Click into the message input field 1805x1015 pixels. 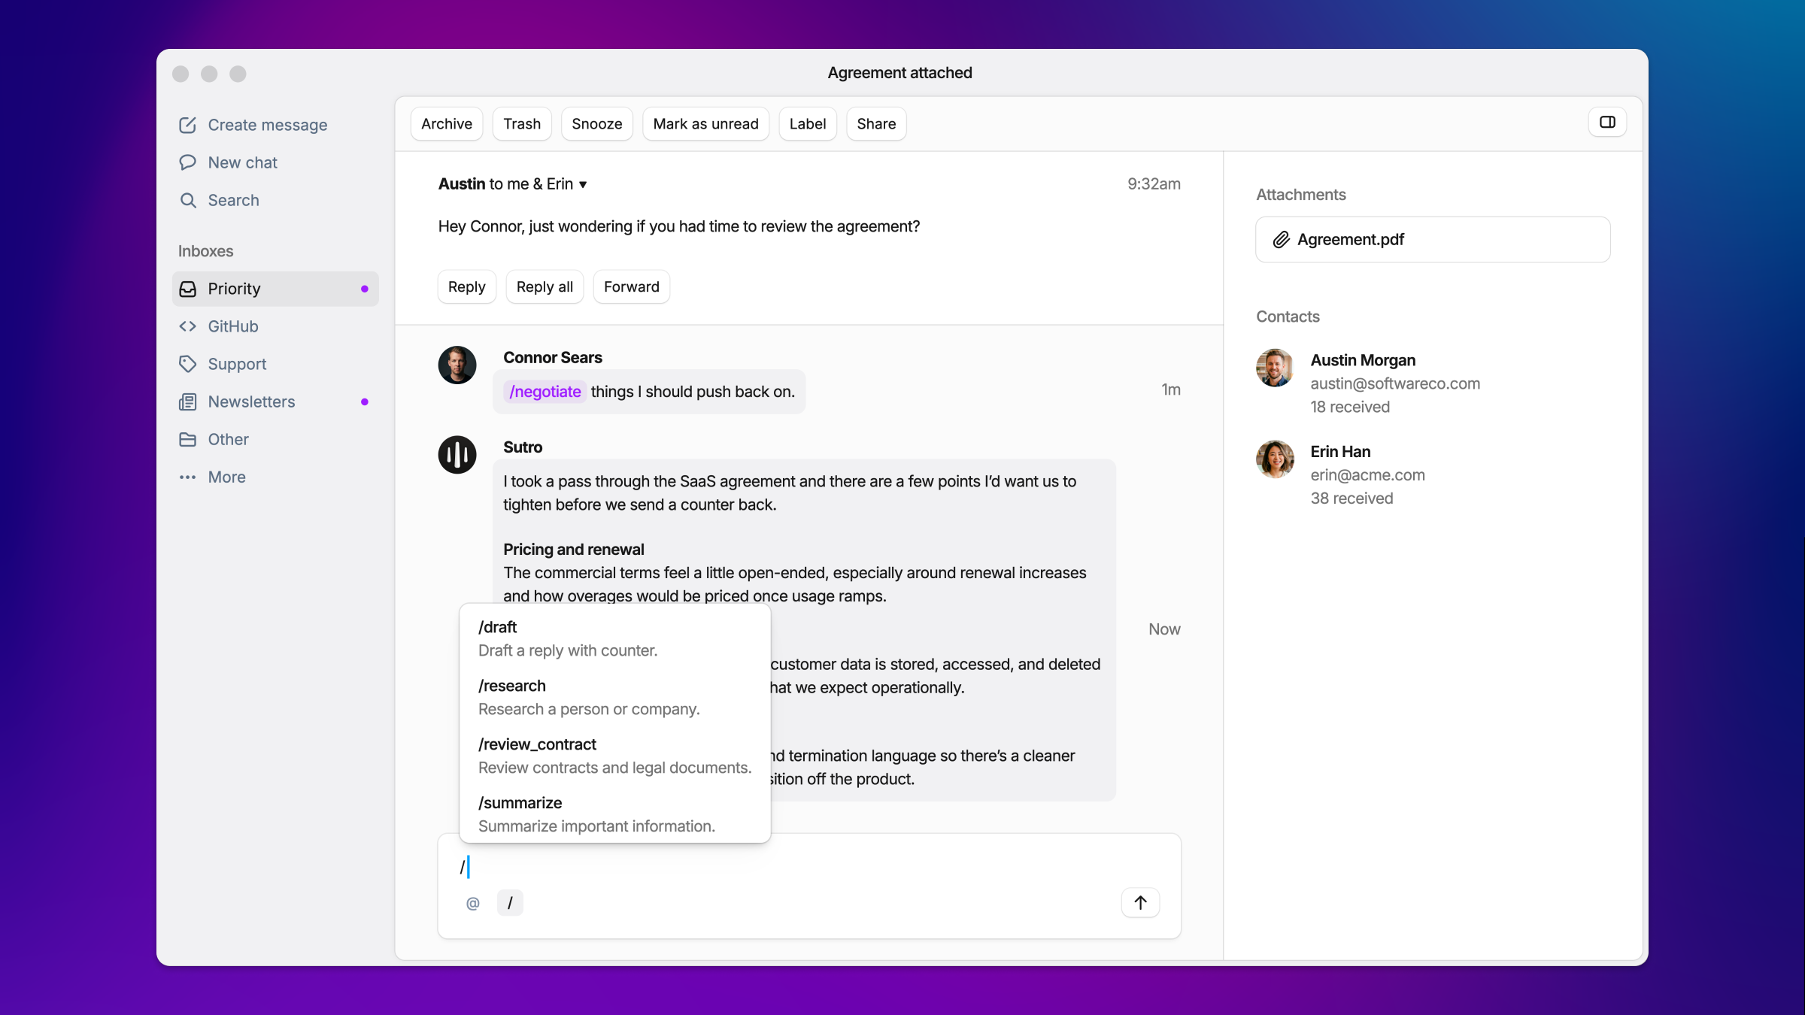[790, 867]
